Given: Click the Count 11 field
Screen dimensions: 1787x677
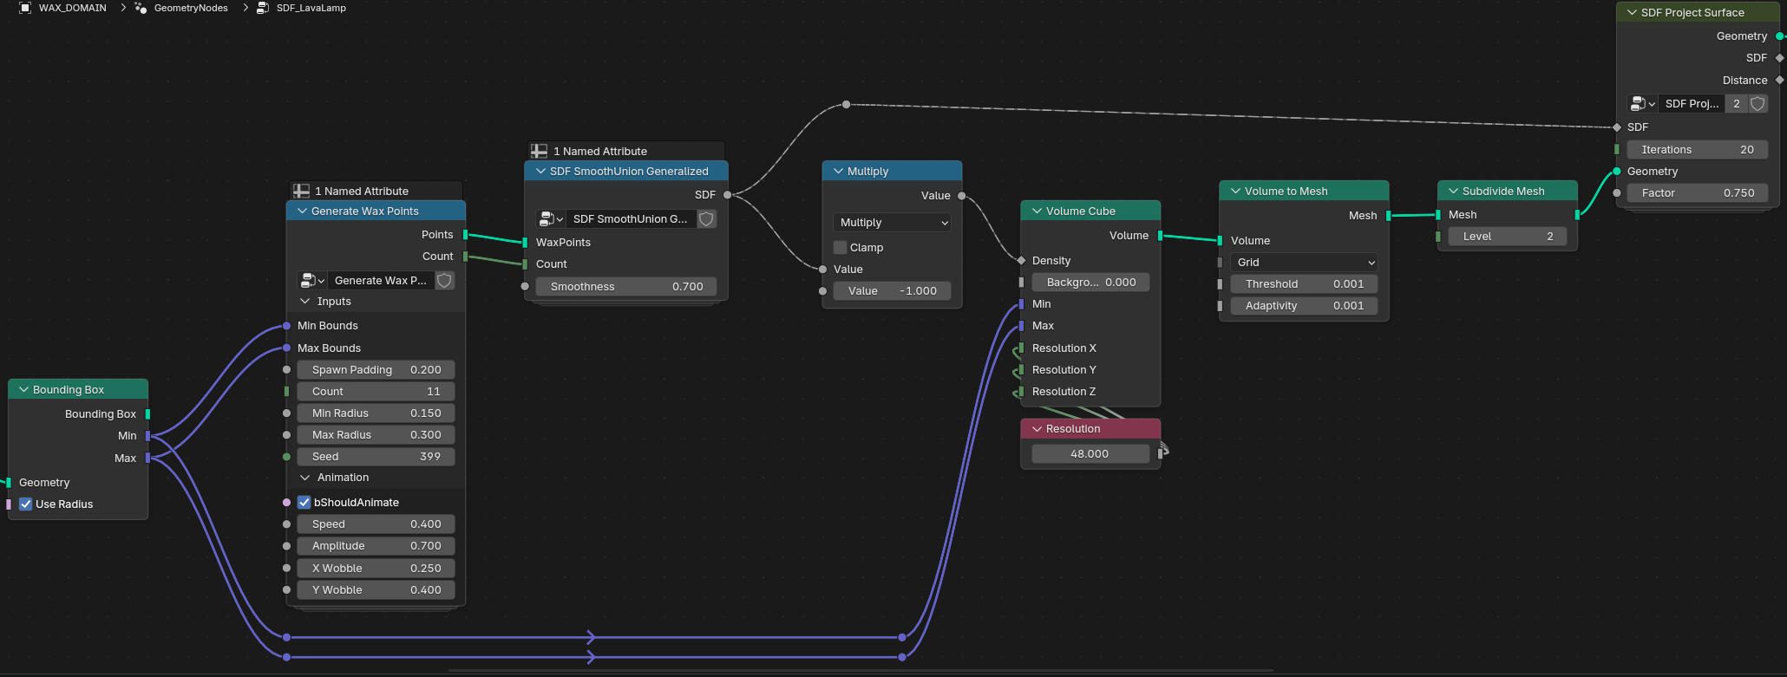Looking at the screenshot, I should tap(376, 392).
